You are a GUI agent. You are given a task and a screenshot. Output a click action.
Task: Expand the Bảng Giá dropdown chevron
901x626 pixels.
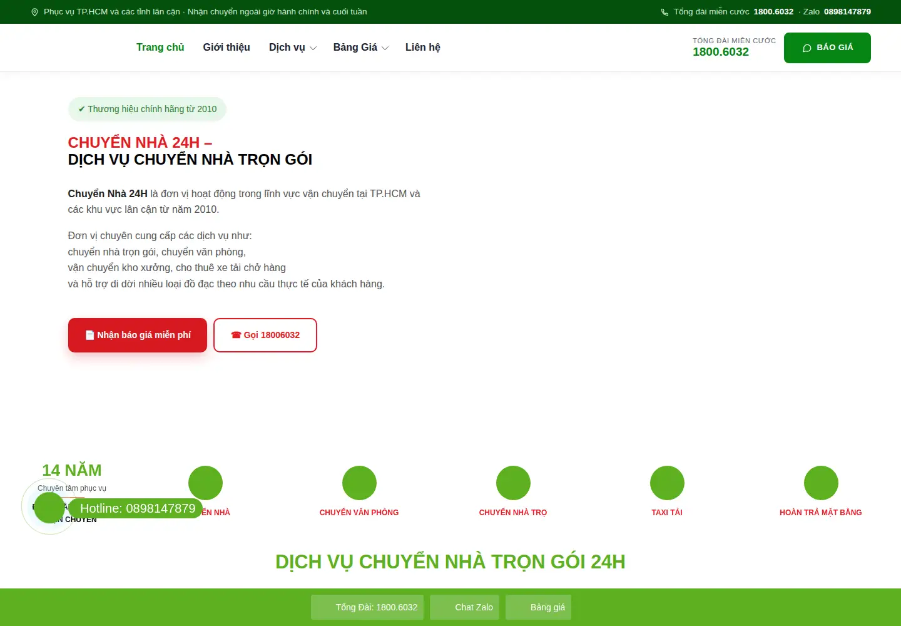coord(385,48)
